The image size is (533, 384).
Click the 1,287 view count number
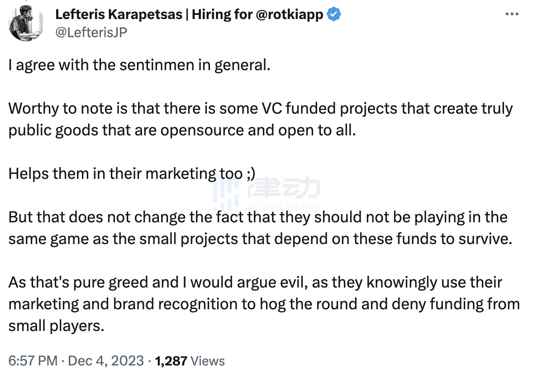(171, 361)
